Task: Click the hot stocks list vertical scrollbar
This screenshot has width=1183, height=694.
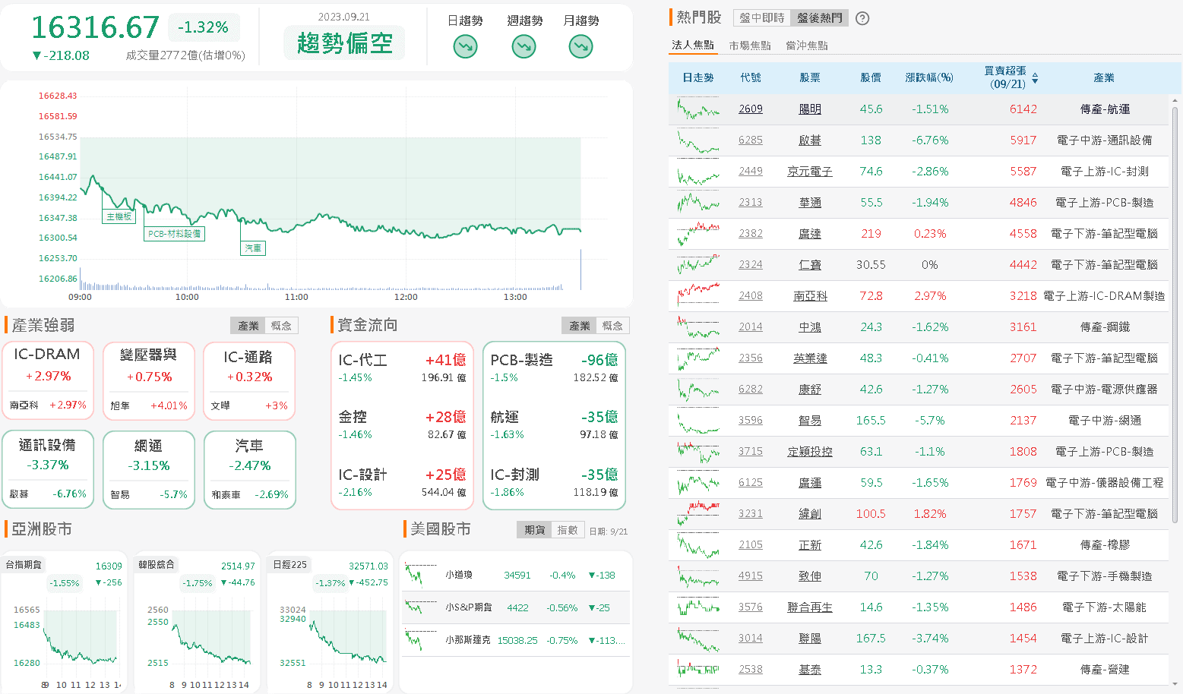Action: [1175, 304]
